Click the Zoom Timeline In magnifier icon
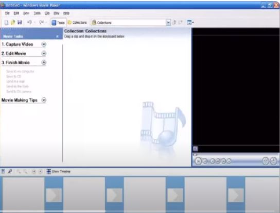280x213 pixels. [19, 171]
